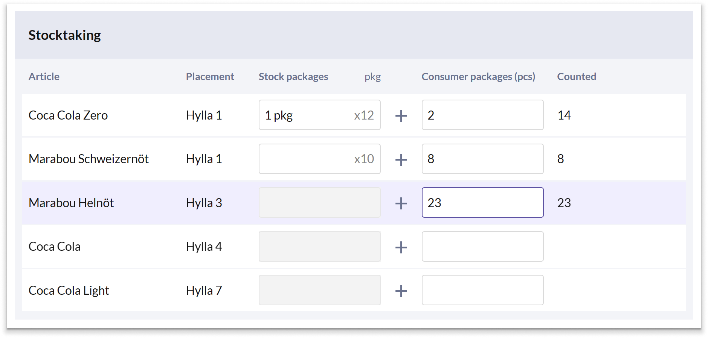Click the plus icon in Coca Cola Light row
The width and height of the screenshot is (708, 338).
point(401,291)
